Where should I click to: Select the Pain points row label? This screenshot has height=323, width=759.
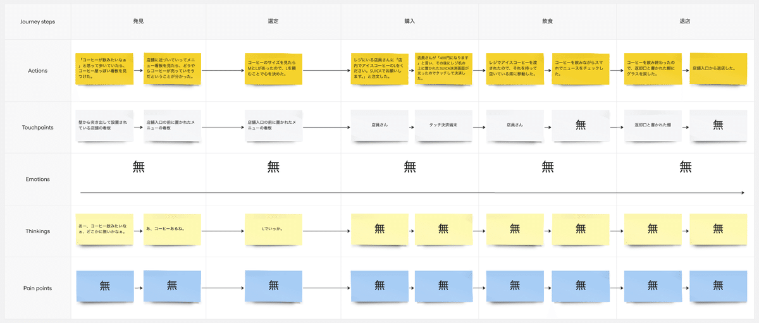tap(38, 288)
